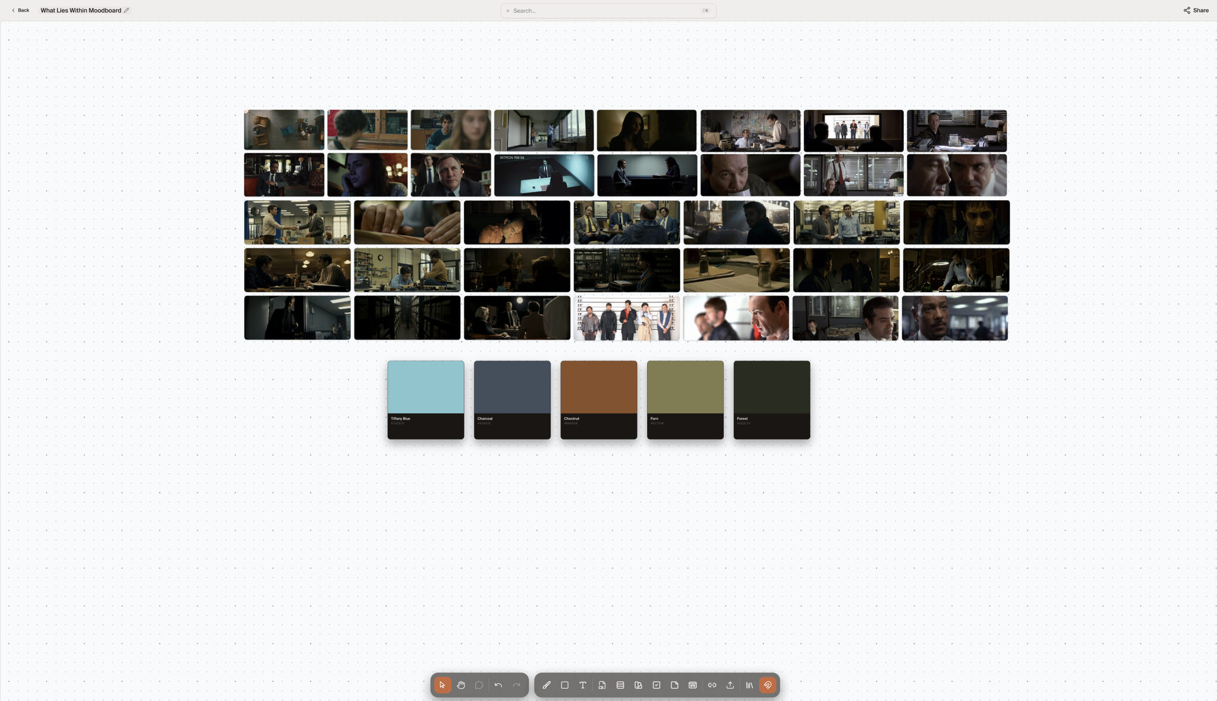Open the close-up hand on table image
Screen dimensions: 1217x701
(407, 222)
